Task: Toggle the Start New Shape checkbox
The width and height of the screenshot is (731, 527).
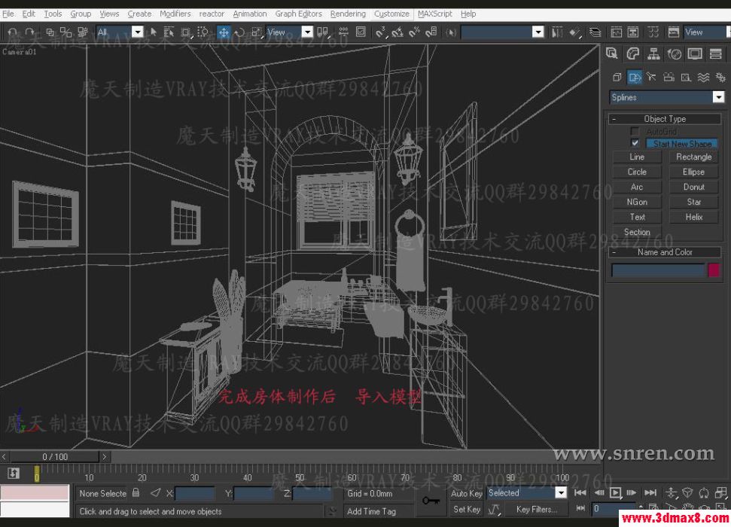Action: [635, 142]
